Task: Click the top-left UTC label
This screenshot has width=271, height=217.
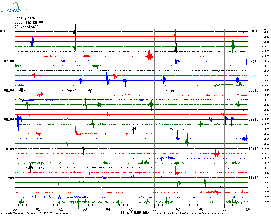Action: coord(3,31)
